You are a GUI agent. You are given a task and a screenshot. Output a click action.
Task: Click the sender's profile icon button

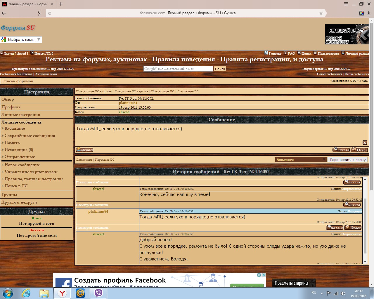[84, 150]
